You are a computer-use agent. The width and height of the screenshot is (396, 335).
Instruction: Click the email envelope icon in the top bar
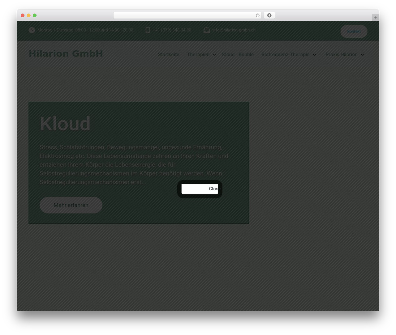coord(207,30)
